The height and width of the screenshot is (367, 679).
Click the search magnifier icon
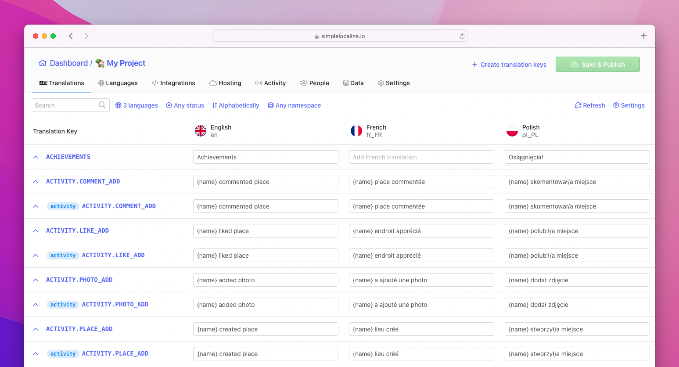[x=102, y=105]
